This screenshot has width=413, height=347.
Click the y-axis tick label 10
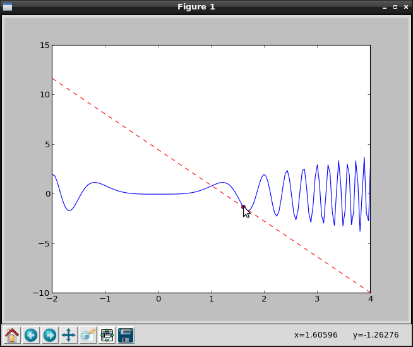44,95
